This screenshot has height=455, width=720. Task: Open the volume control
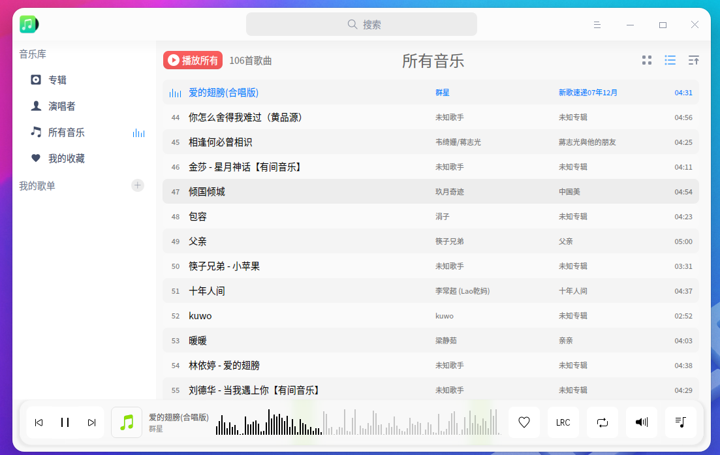[641, 422]
